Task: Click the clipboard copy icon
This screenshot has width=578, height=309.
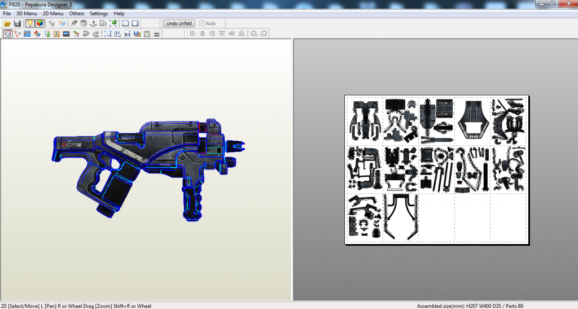Action: [147, 33]
